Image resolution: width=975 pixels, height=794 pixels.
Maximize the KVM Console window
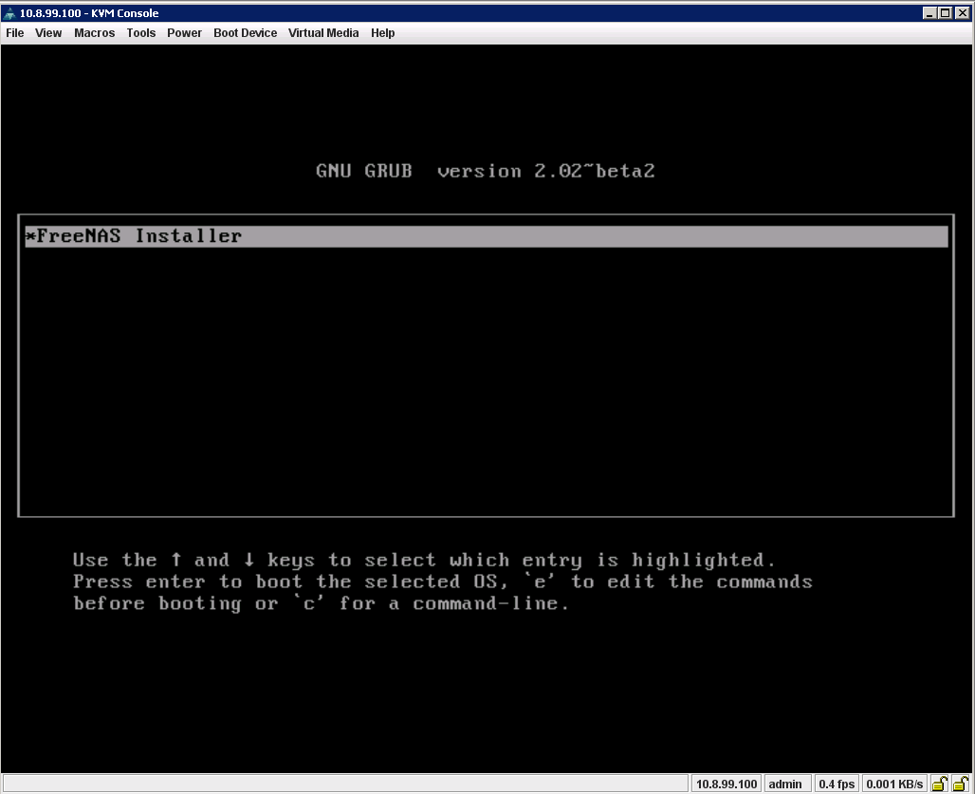point(946,13)
